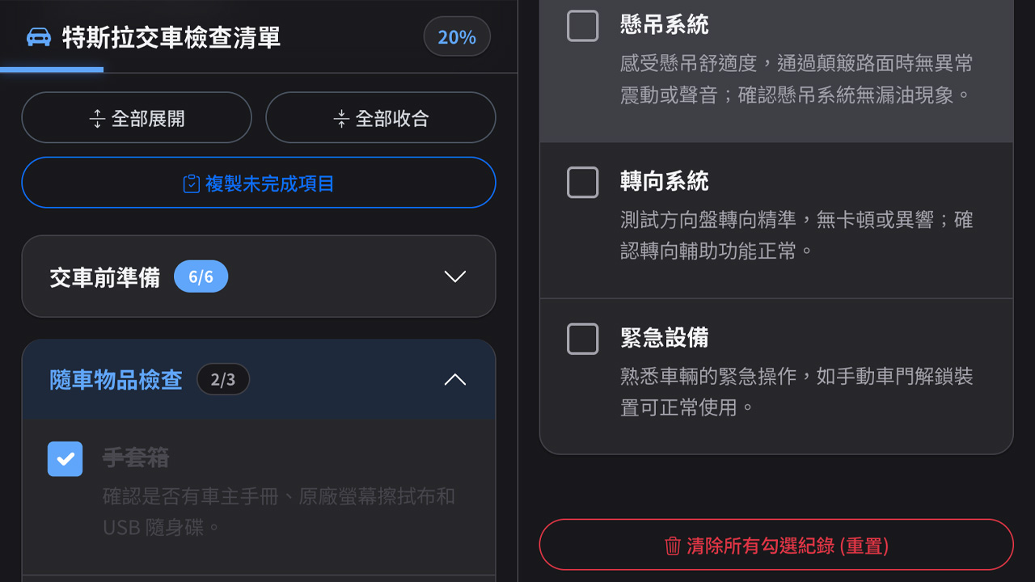Click the clipboard icon in 複製未完成項目
This screenshot has width=1035, height=582.
coord(191,183)
